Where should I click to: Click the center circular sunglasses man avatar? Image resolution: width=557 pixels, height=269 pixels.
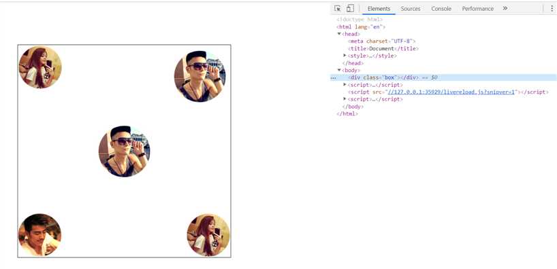point(125,151)
